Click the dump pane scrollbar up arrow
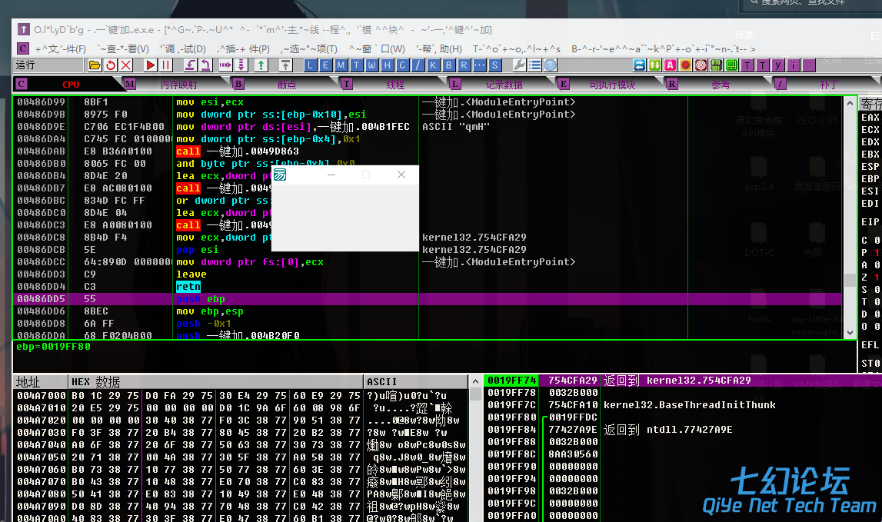 tap(475, 382)
